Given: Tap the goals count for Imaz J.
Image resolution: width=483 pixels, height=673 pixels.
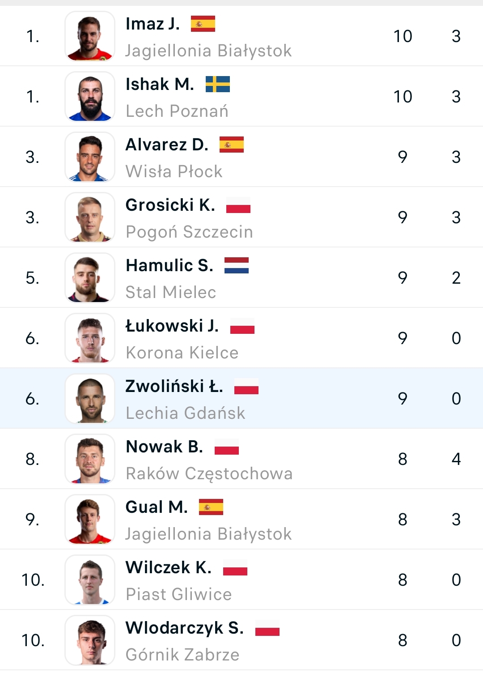Looking at the screenshot, I should coord(402,36).
